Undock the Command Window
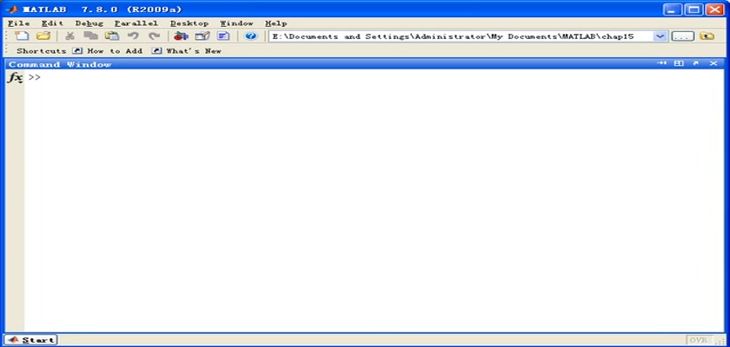 695,63
